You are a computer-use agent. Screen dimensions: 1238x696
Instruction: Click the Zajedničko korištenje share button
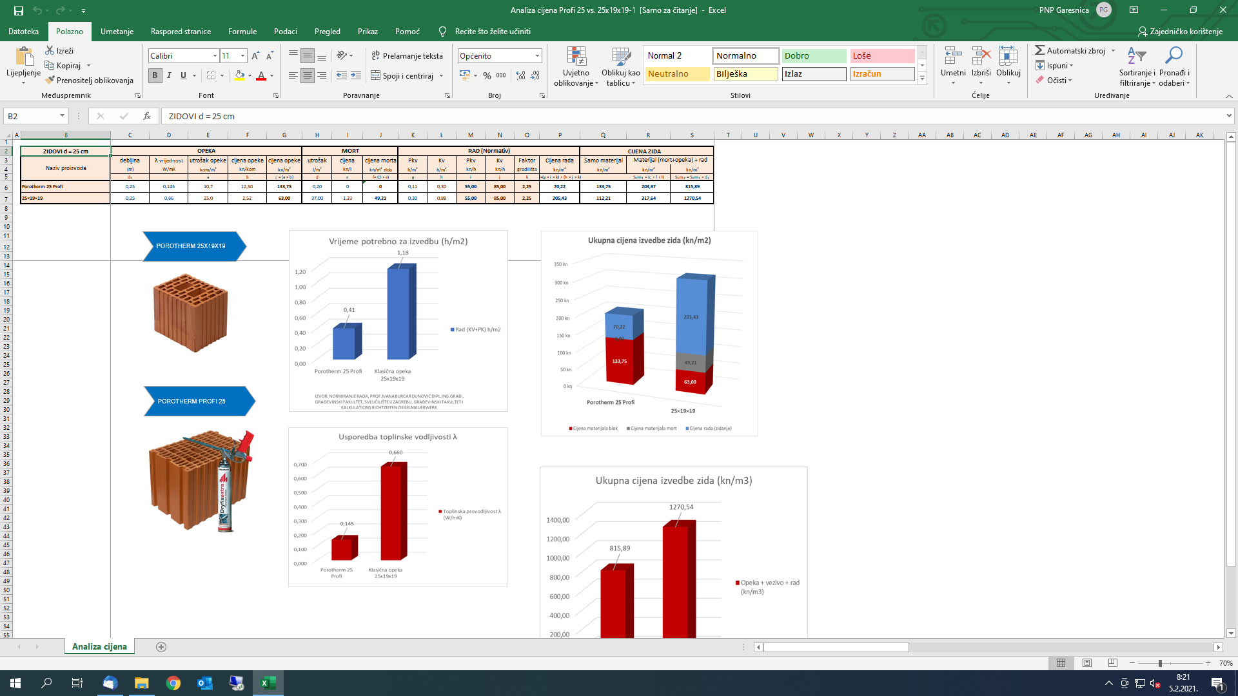click(x=1180, y=31)
